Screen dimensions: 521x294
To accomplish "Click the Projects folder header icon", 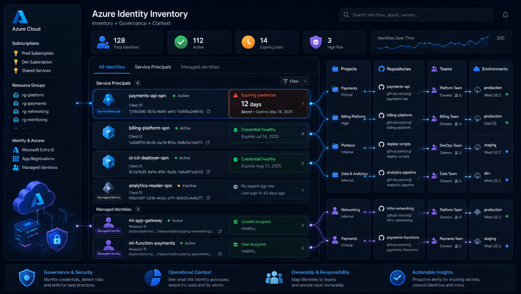I will pos(335,69).
